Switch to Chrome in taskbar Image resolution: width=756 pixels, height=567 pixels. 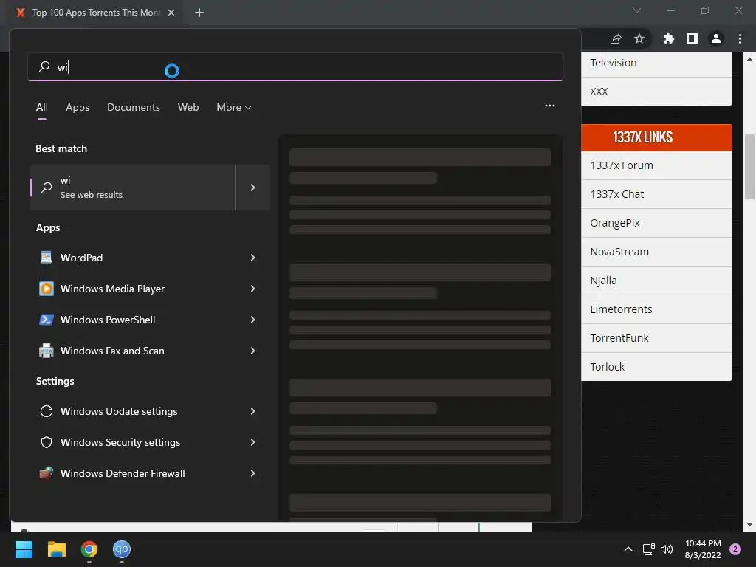point(89,549)
